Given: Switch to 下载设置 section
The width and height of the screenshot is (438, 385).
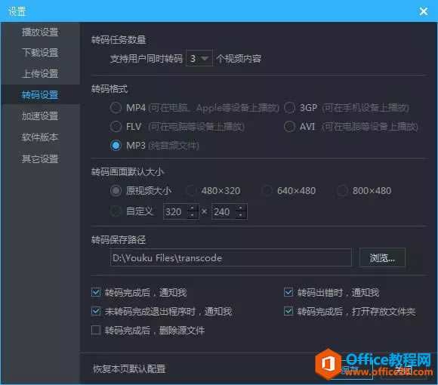Looking at the screenshot, I should pyautogui.click(x=40, y=53).
